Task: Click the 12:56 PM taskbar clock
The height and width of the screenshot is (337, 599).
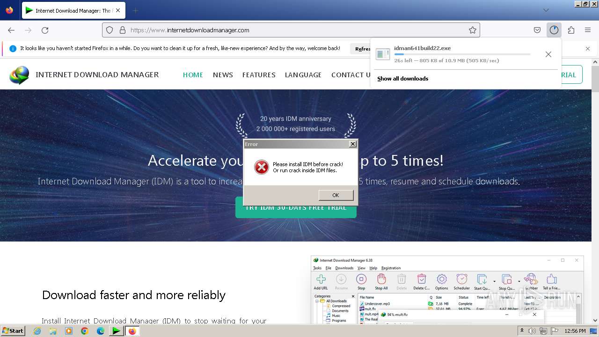Action: 575,331
